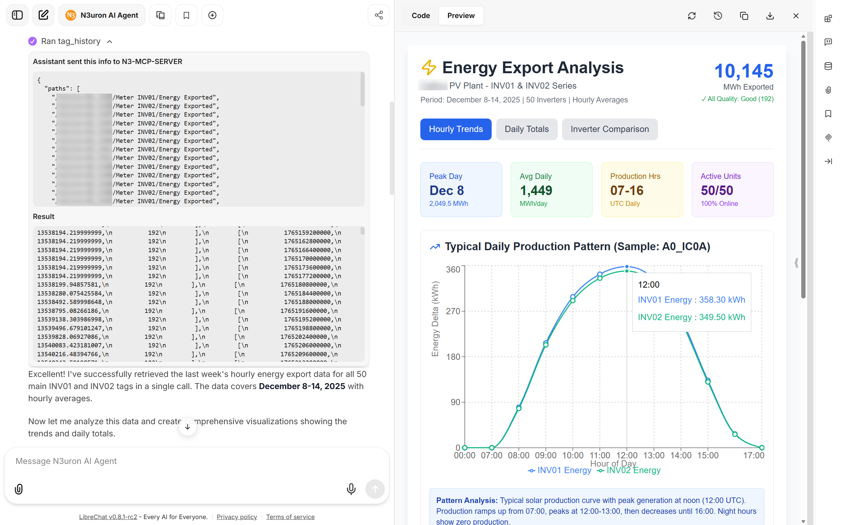The width and height of the screenshot is (841, 525).
Task: Open the N3uron AI Agent model selector
Action: [x=102, y=15]
